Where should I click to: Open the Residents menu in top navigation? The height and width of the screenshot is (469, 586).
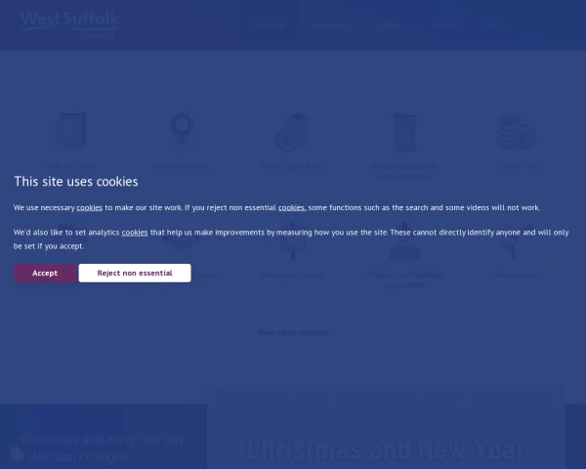(270, 25)
